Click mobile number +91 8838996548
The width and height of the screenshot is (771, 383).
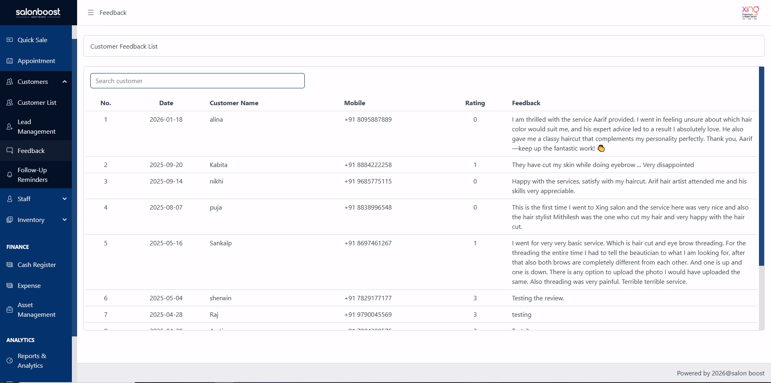pyautogui.click(x=368, y=207)
